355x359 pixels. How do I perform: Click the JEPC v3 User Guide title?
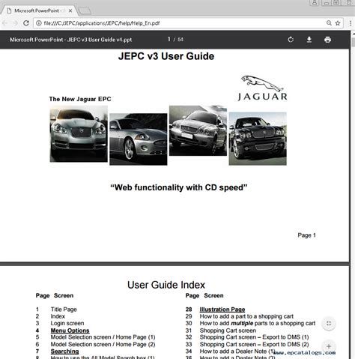pos(166,56)
